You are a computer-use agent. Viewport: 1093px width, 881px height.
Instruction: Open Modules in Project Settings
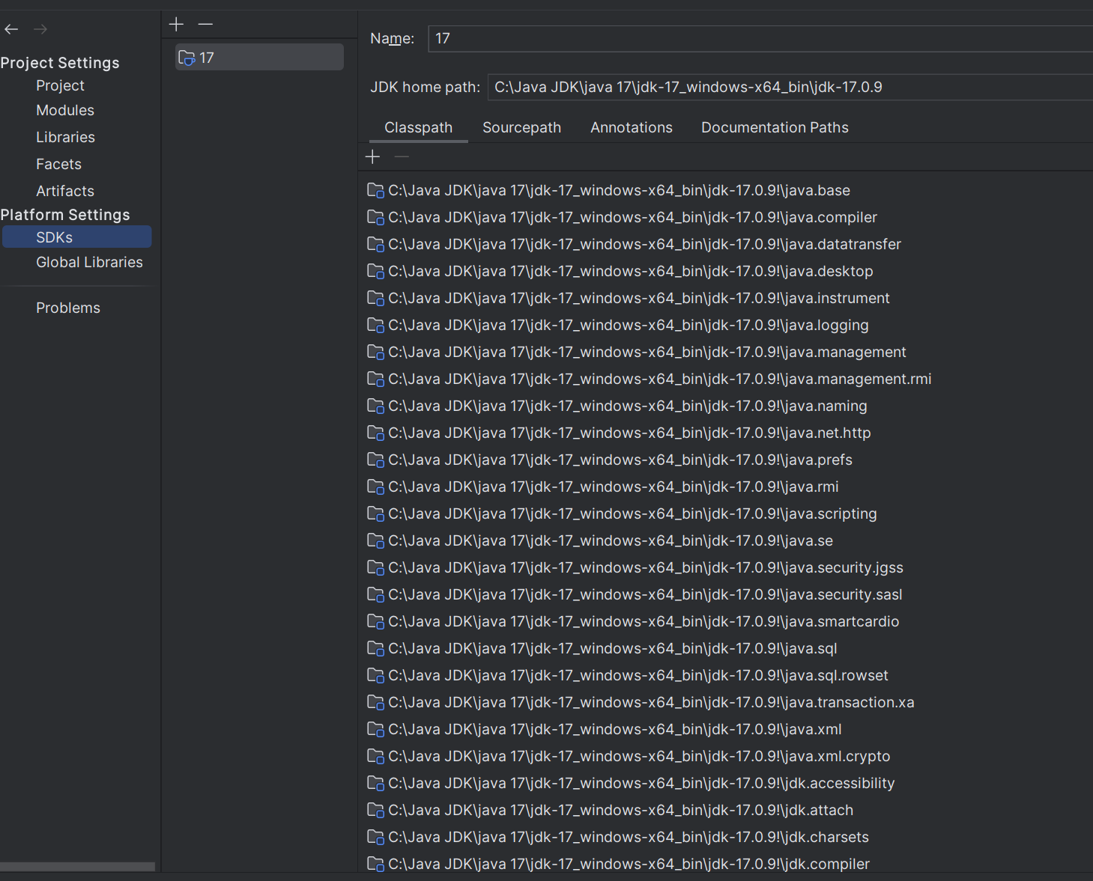(x=65, y=111)
